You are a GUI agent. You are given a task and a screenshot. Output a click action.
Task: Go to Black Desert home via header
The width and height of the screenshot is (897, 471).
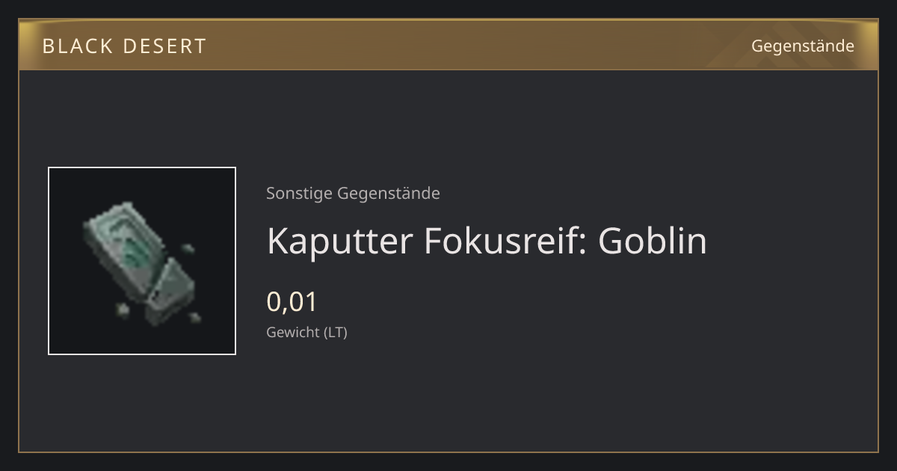pos(124,46)
